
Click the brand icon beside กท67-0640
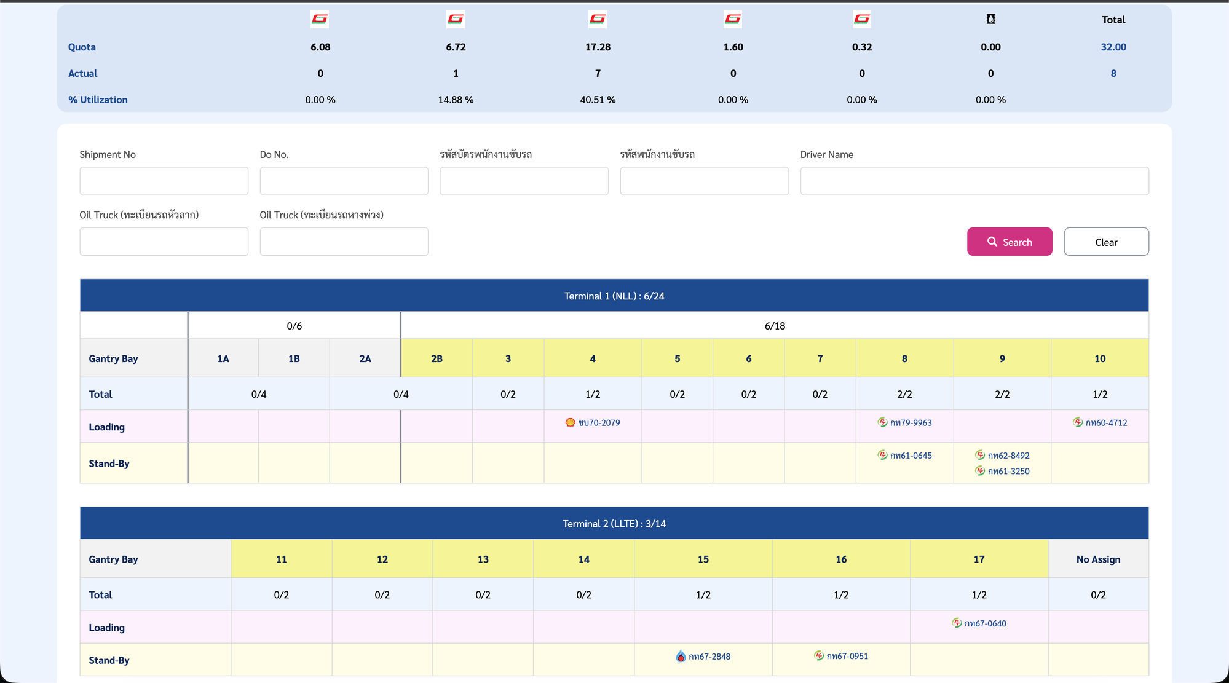pyautogui.click(x=957, y=623)
